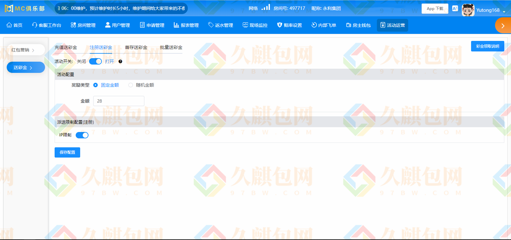Image resolution: width=511 pixels, height=240 pixels.
Task: Click the 派送限制配置(注册) section header
Action: click(279, 122)
